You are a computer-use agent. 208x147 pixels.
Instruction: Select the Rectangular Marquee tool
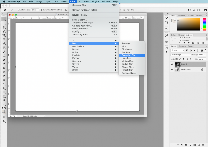click(x=4, y=23)
